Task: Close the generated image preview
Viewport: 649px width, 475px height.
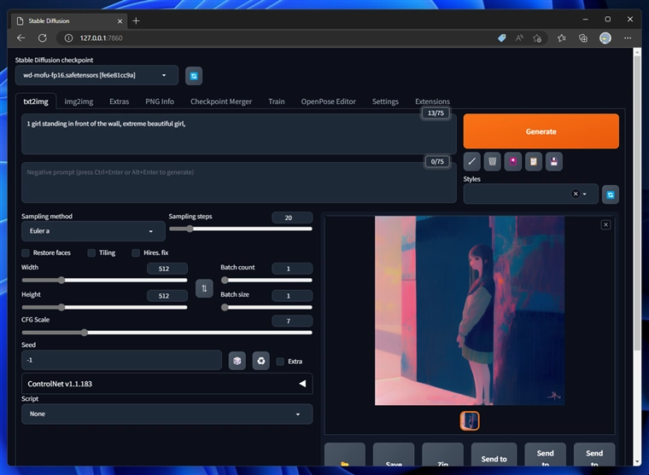Action: coord(605,224)
